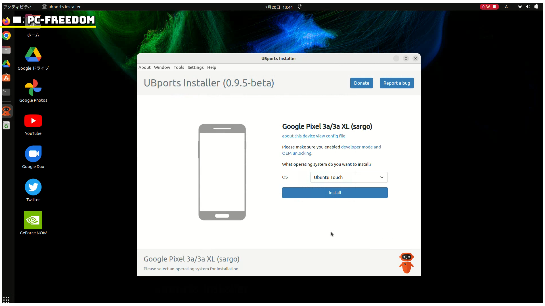The height and width of the screenshot is (306, 545).
Task: Show applications grid in dock
Action: pyautogui.click(x=6, y=300)
